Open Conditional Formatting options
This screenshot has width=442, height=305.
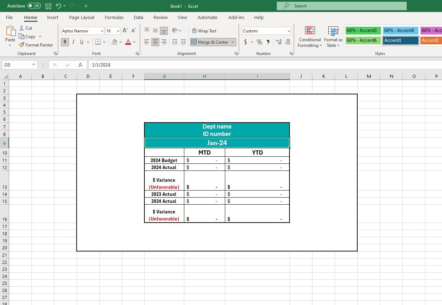pyautogui.click(x=310, y=36)
